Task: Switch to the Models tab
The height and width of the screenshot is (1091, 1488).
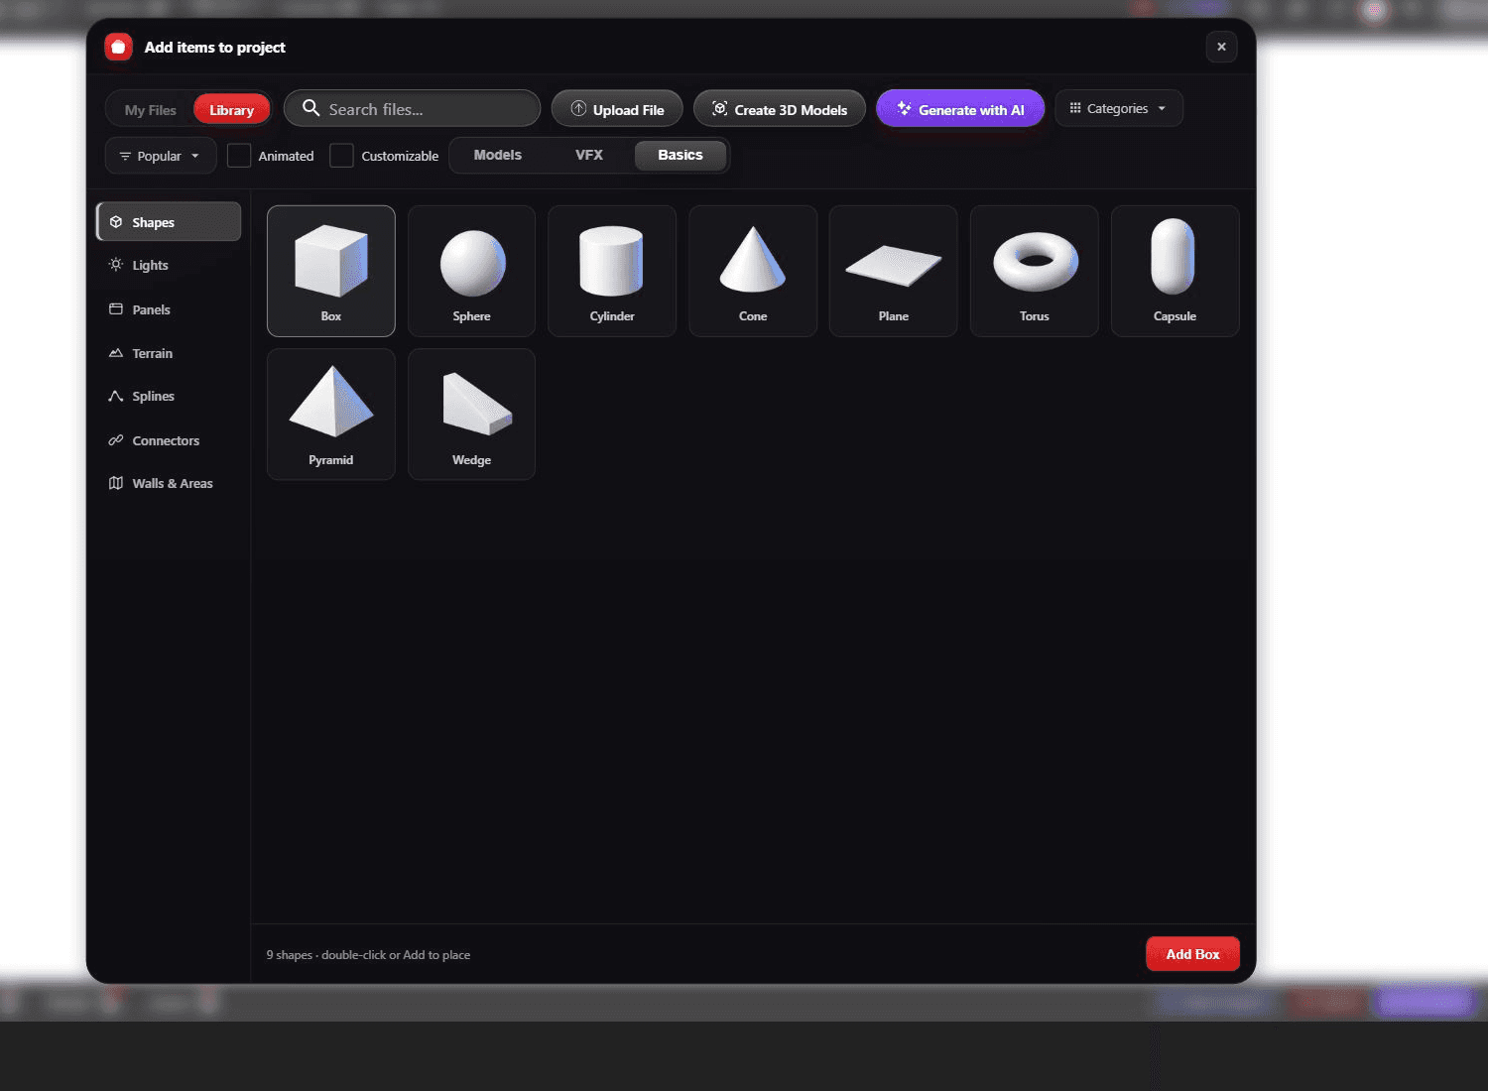Action: click(x=498, y=155)
